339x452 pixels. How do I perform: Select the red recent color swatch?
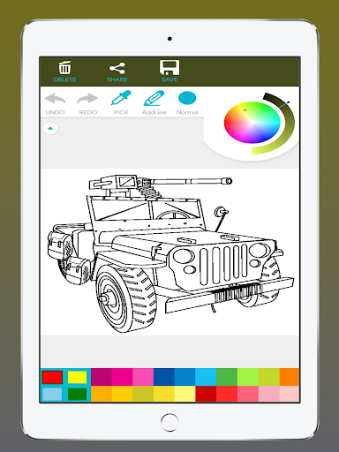pos(52,377)
